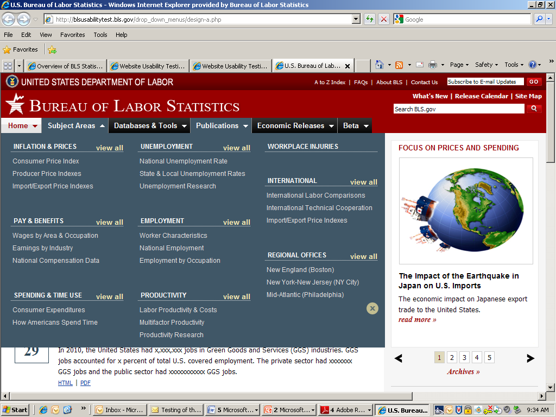Click Labor Productivity & Costs link
Image resolution: width=556 pixels, height=417 pixels.
pyautogui.click(x=178, y=310)
